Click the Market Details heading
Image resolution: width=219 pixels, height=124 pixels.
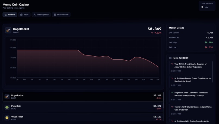[x=176, y=28]
